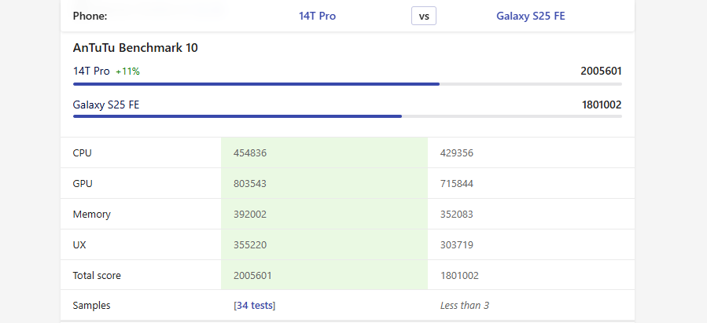Click the +11% advantage label
Image resolution: width=707 pixels, height=323 pixels.
point(127,72)
